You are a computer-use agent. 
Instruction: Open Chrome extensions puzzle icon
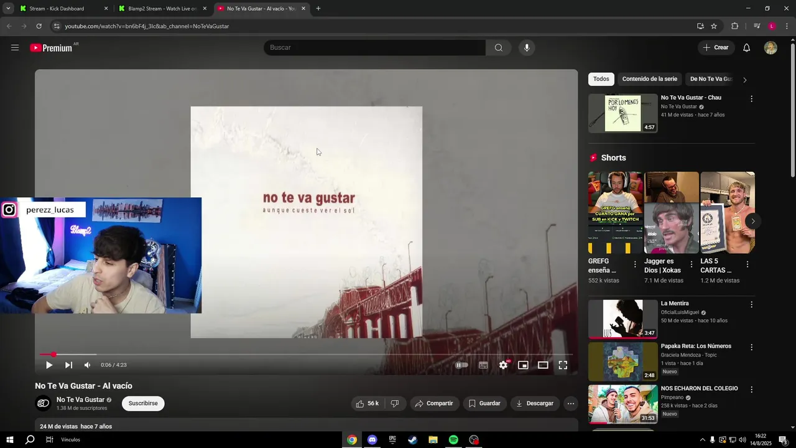point(734,26)
